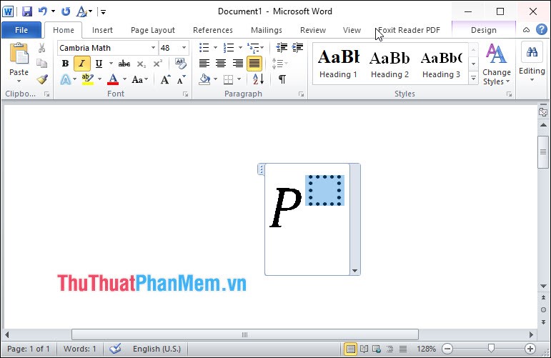Image resolution: width=551 pixels, height=358 pixels.
Task: Click the Text Effects glowing A icon
Action: pos(65,79)
